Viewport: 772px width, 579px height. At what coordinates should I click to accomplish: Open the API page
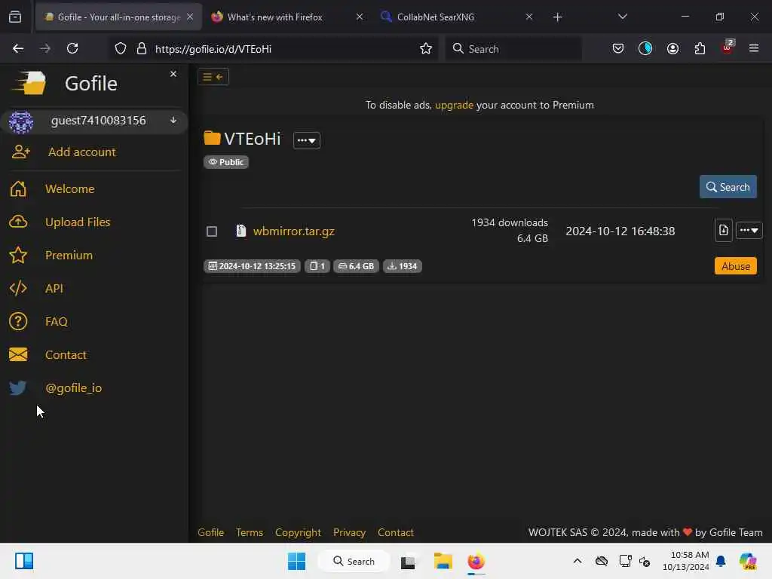tap(54, 289)
